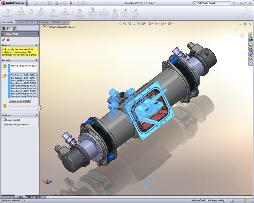Click the Edit Component tool
254x203 pixels.
(8, 13)
